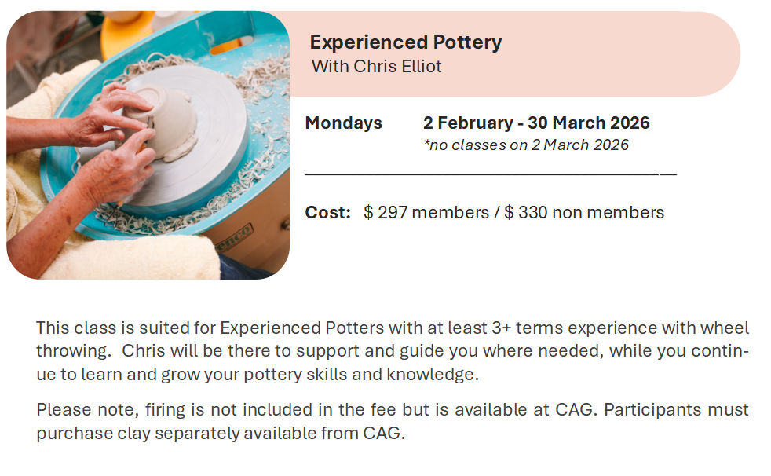Click the empty pink header banner area
771x476 pixels.
[628, 53]
